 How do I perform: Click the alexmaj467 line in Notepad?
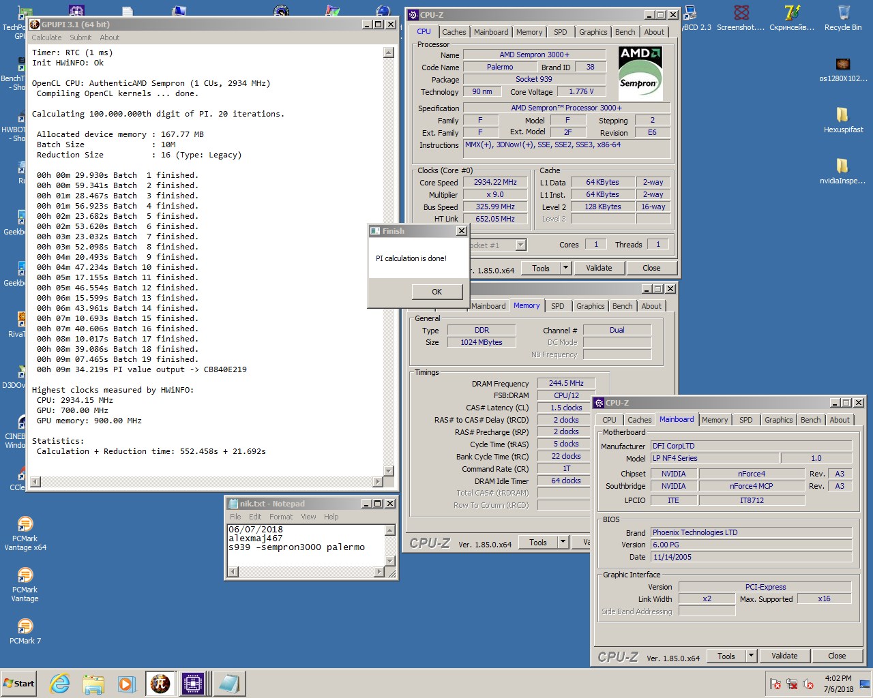(256, 538)
